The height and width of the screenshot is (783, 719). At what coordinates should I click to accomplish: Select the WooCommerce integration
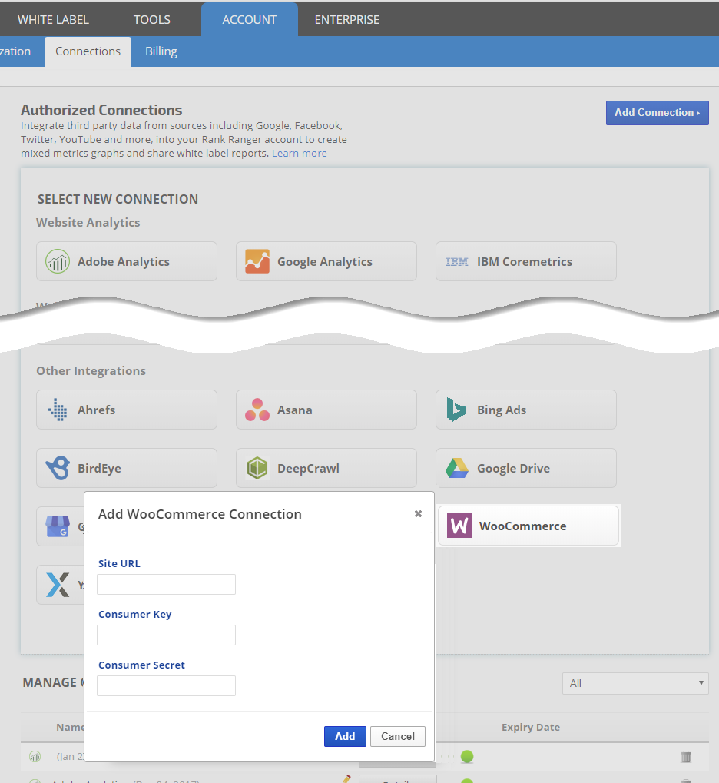[528, 526]
